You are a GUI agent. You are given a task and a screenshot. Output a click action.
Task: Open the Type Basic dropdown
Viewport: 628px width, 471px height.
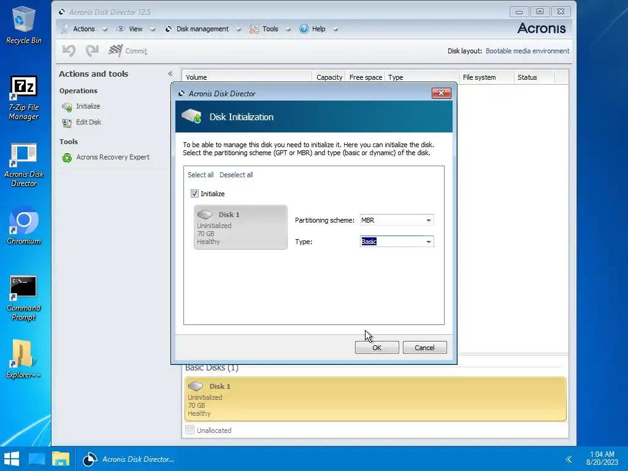(397, 242)
